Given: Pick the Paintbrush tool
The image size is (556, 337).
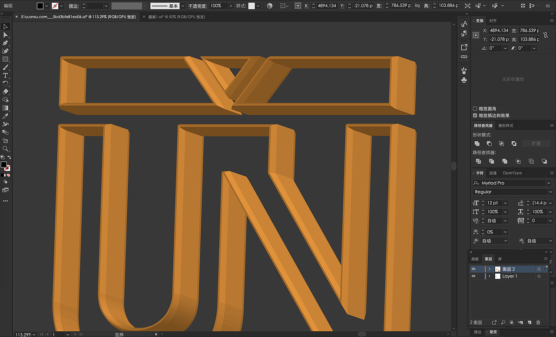Looking at the screenshot, I should [6, 67].
